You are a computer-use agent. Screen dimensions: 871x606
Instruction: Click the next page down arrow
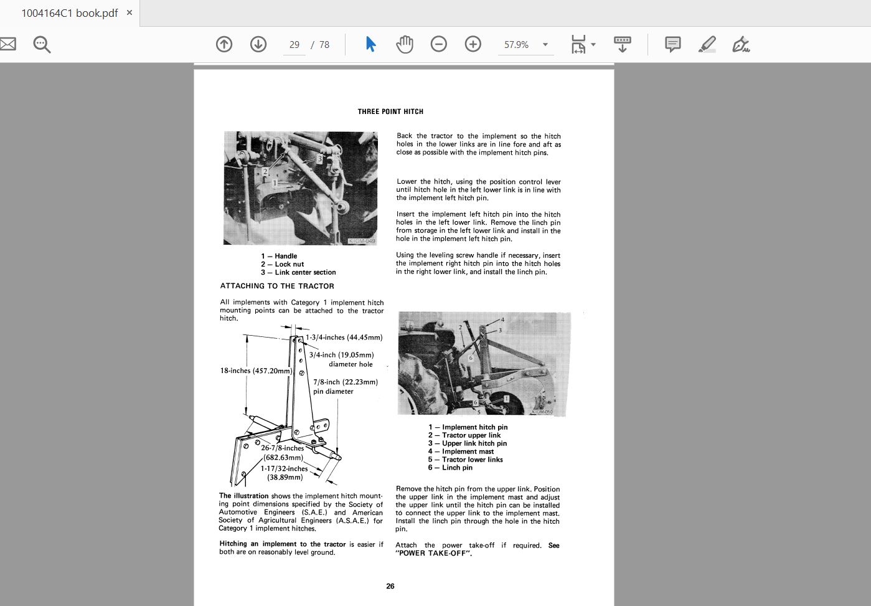[258, 44]
